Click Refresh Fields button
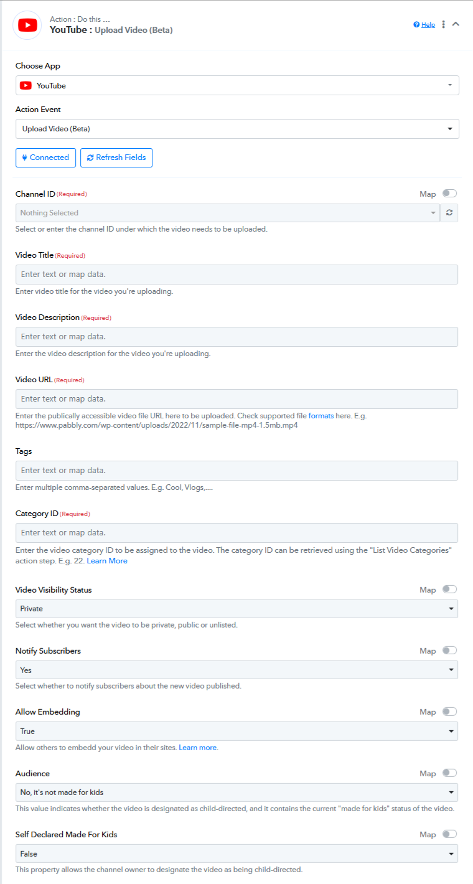Viewport: 473px width, 884px height. click(116, 158)
